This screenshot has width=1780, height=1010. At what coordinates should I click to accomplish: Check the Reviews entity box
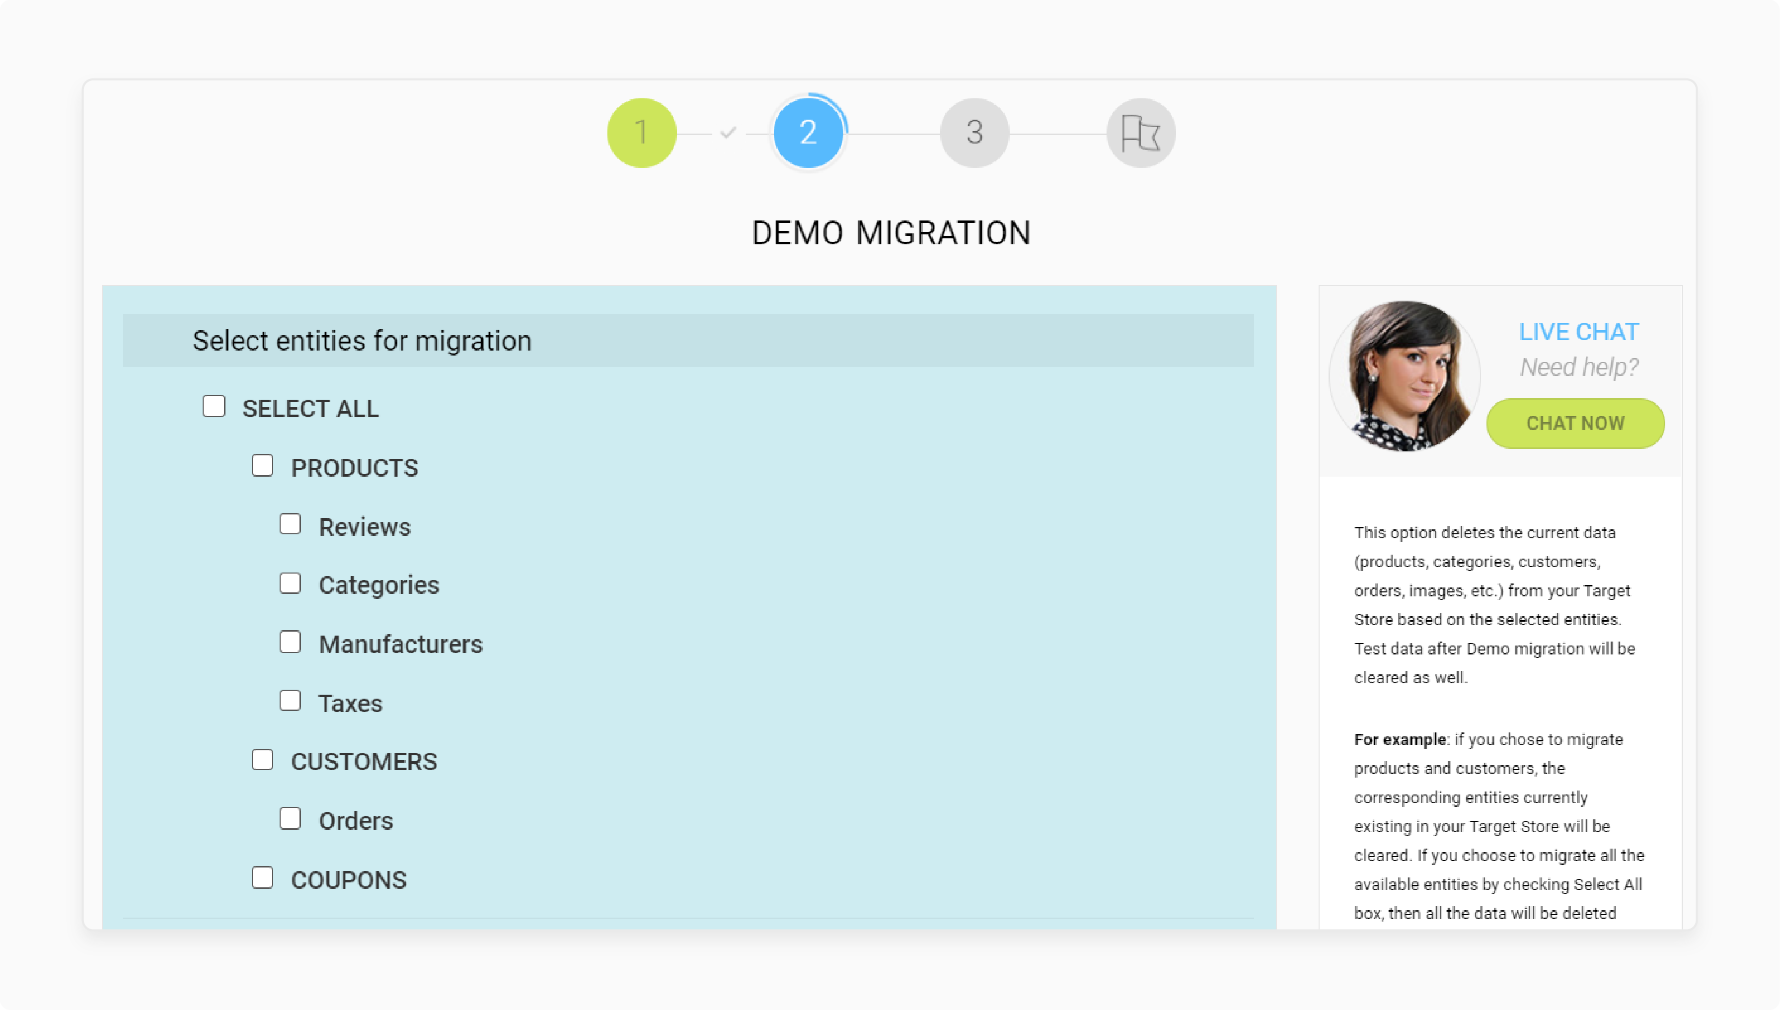click(290, 524)
